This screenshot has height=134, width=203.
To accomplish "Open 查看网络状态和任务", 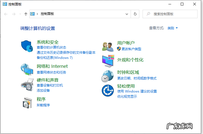I will tap(51, 72).
